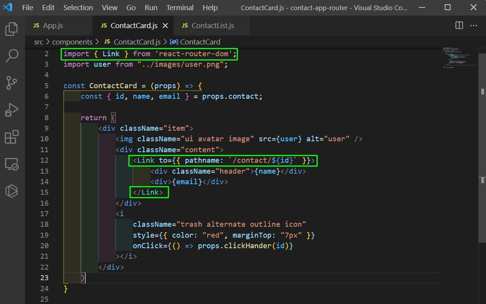Click the src breadcrumb segment
Viewport: 486px width, 304px height.
pyautogui.click(x=38, y=42)
